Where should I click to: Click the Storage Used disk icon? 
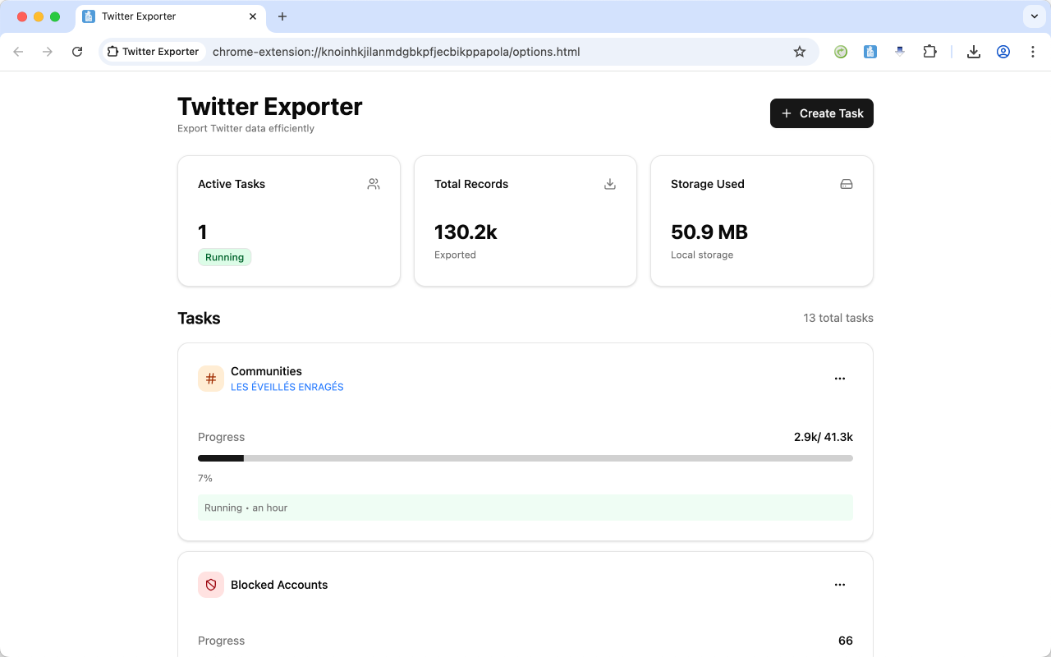[846, 184]
